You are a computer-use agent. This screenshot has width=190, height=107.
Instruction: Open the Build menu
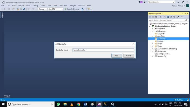(28, 6)
